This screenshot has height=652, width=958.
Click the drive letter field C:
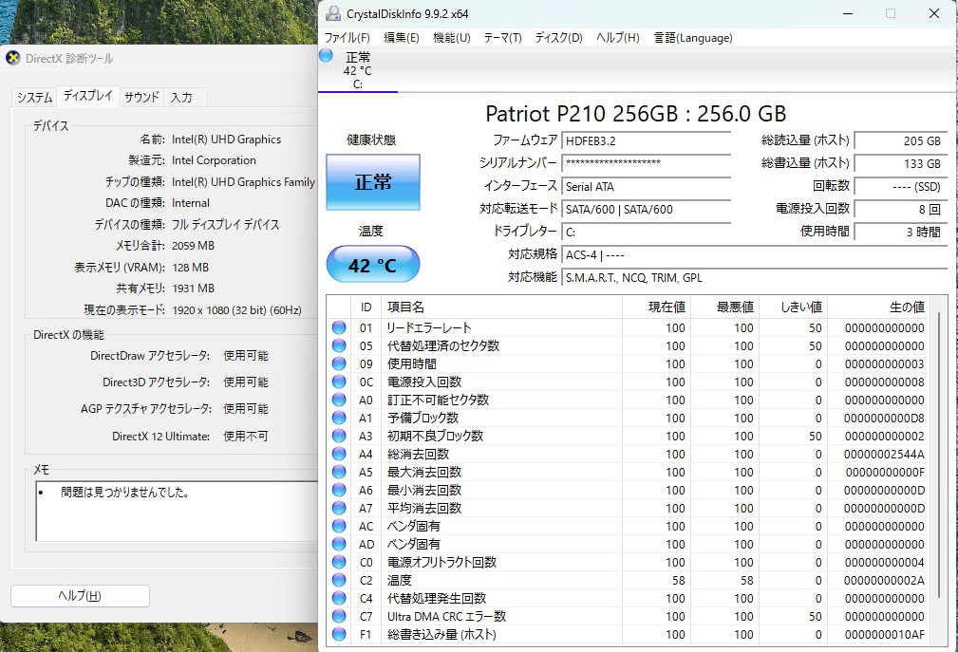coord(646,232)
